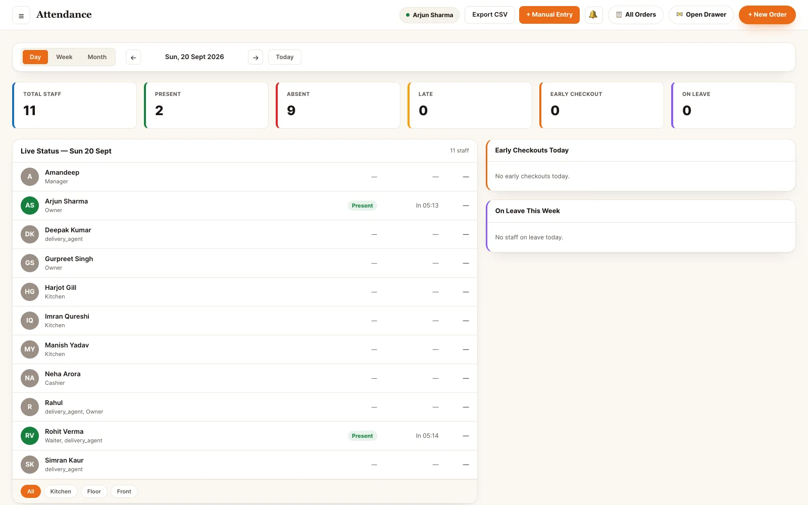Open the Present stat card

(x=206, y=105)
